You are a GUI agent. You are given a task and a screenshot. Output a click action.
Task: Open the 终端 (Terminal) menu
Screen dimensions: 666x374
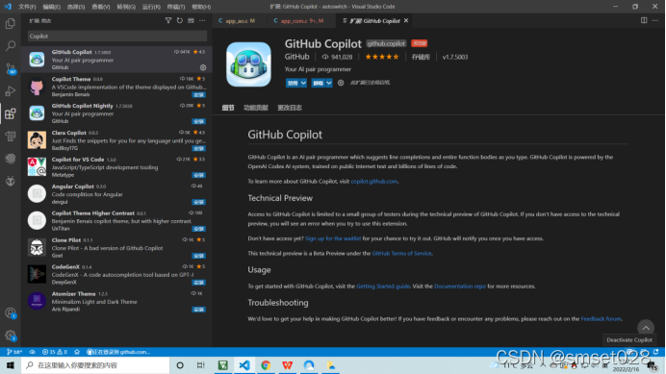176,7
